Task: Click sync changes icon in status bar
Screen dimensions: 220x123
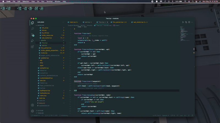Action: [43, 115]
